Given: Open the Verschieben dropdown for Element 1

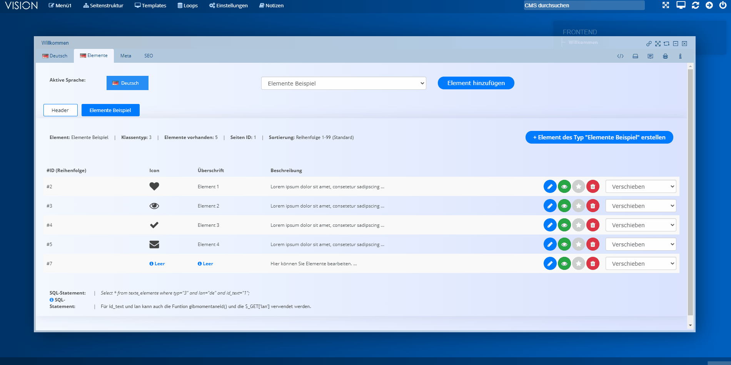Looking at the screenshot, I should tap(641, 187).
